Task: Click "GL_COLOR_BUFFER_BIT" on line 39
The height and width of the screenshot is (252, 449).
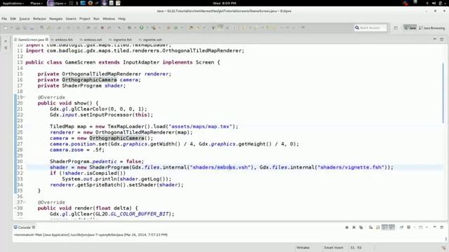Action: coord(140,213)
